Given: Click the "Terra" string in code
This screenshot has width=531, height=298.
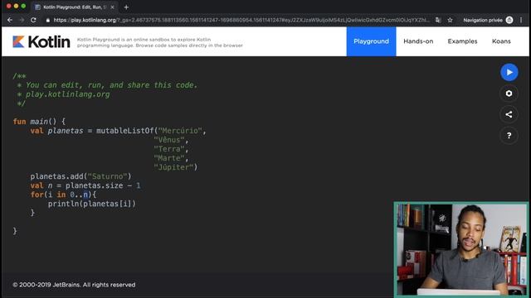Looking at the screenshot, I should 169,149.
